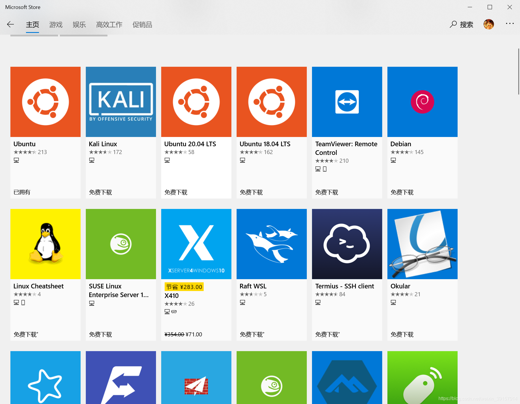Open the white star app tile
Screen dimensions: 520x404
pyautogui.click(x=45, y=377)
